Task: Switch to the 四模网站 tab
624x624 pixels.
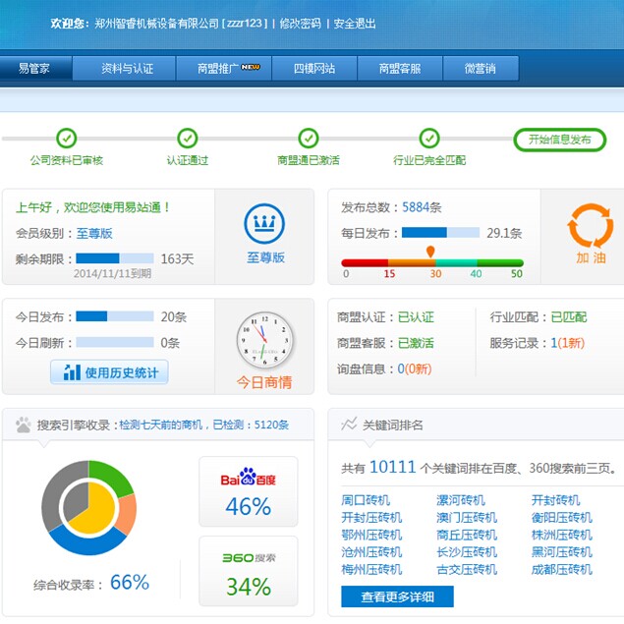Action: [314, 69]
